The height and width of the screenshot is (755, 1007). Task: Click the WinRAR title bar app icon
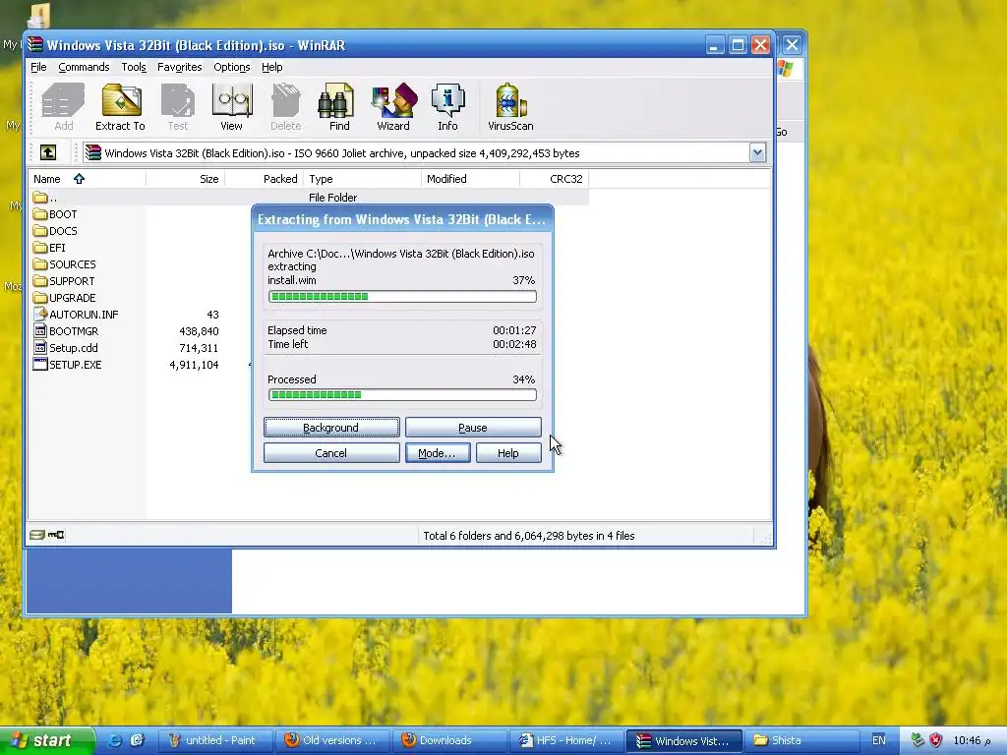coord(36,45)
